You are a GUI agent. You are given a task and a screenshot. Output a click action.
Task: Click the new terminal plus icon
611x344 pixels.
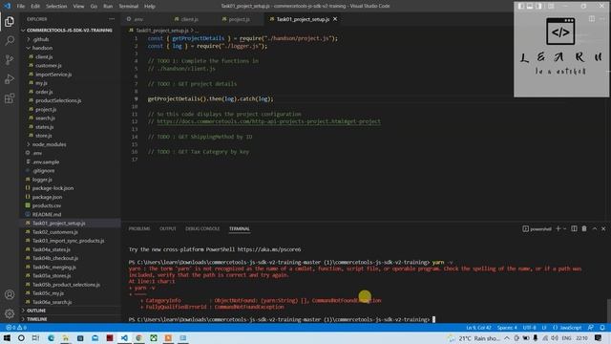(558, 228)
